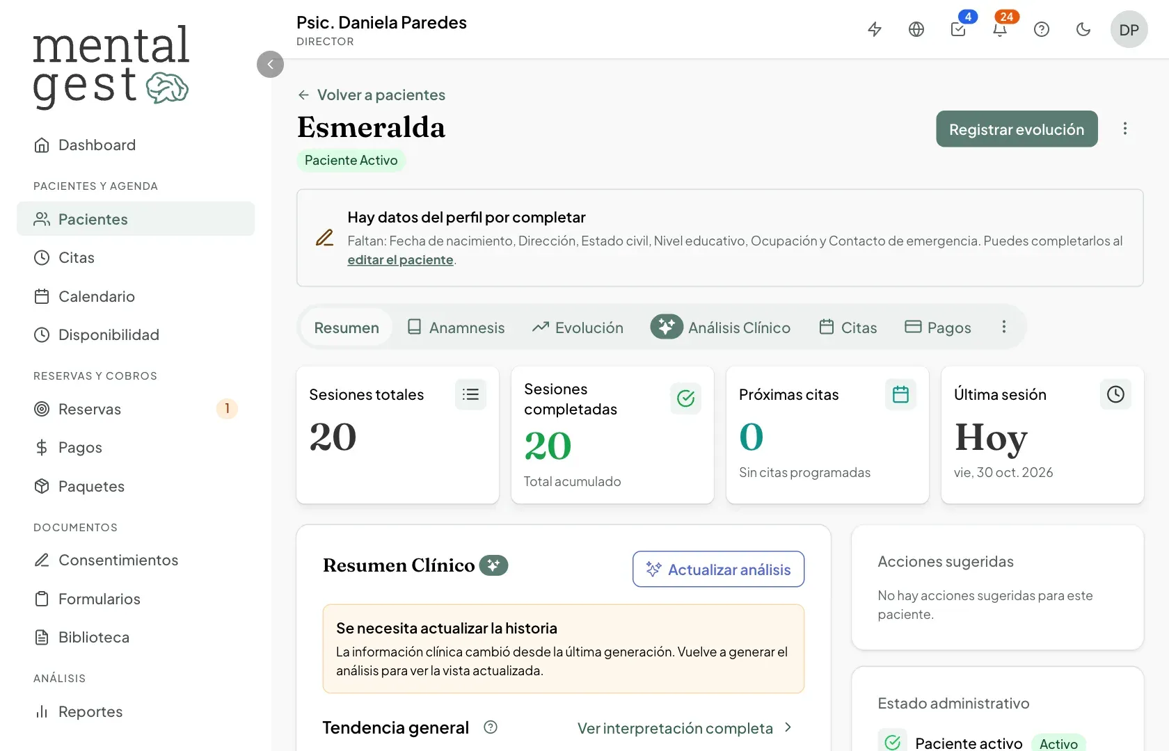
Task: Switch to the Anamnesis tab
Action: tap(456, 328)
